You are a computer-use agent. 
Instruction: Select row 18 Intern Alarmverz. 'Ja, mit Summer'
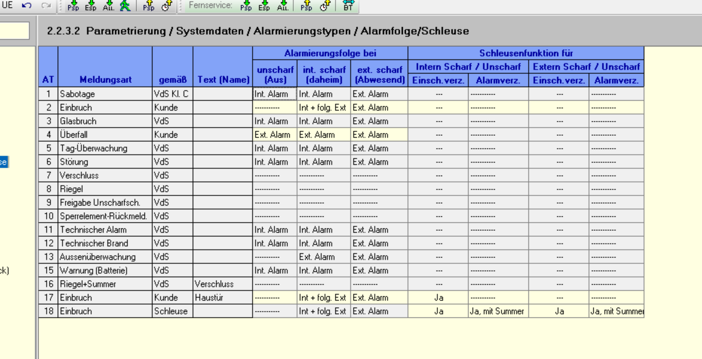(x=498, y=311)
